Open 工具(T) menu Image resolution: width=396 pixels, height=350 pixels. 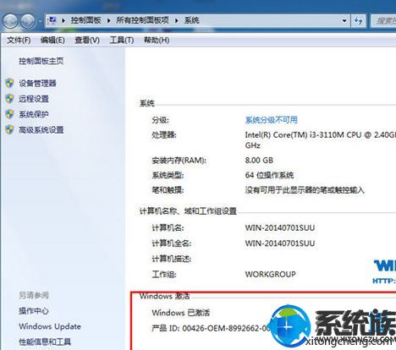(122, 40)
